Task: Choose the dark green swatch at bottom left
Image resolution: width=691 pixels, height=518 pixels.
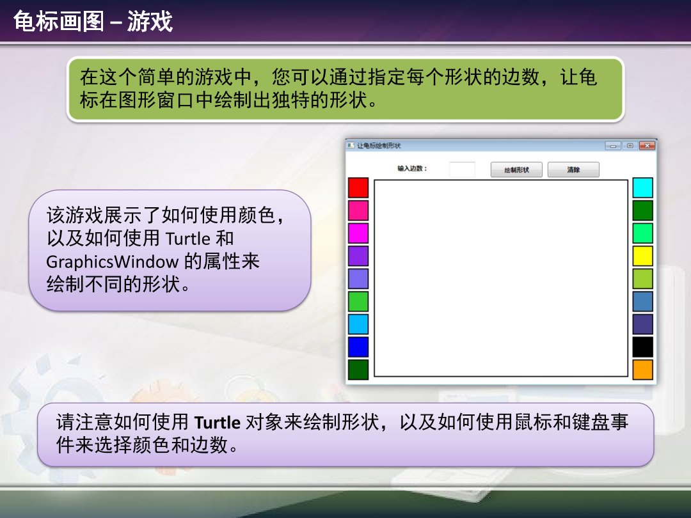Action: tap(358, 370)
